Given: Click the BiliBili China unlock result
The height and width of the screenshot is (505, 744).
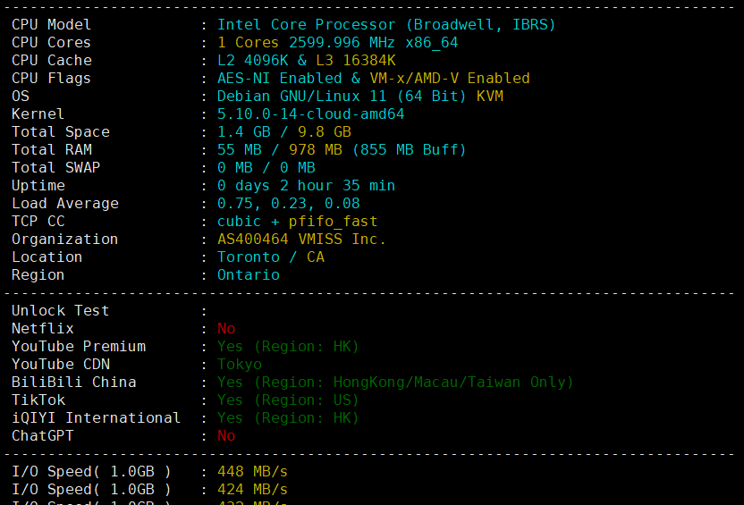Looking at the screenshot, I should pos(395,383).
